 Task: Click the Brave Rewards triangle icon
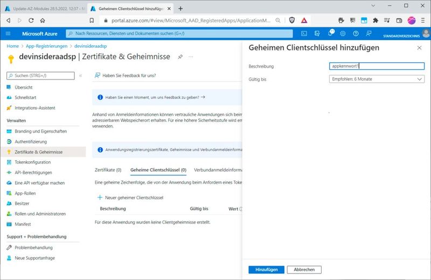click(x=304, y=20)
